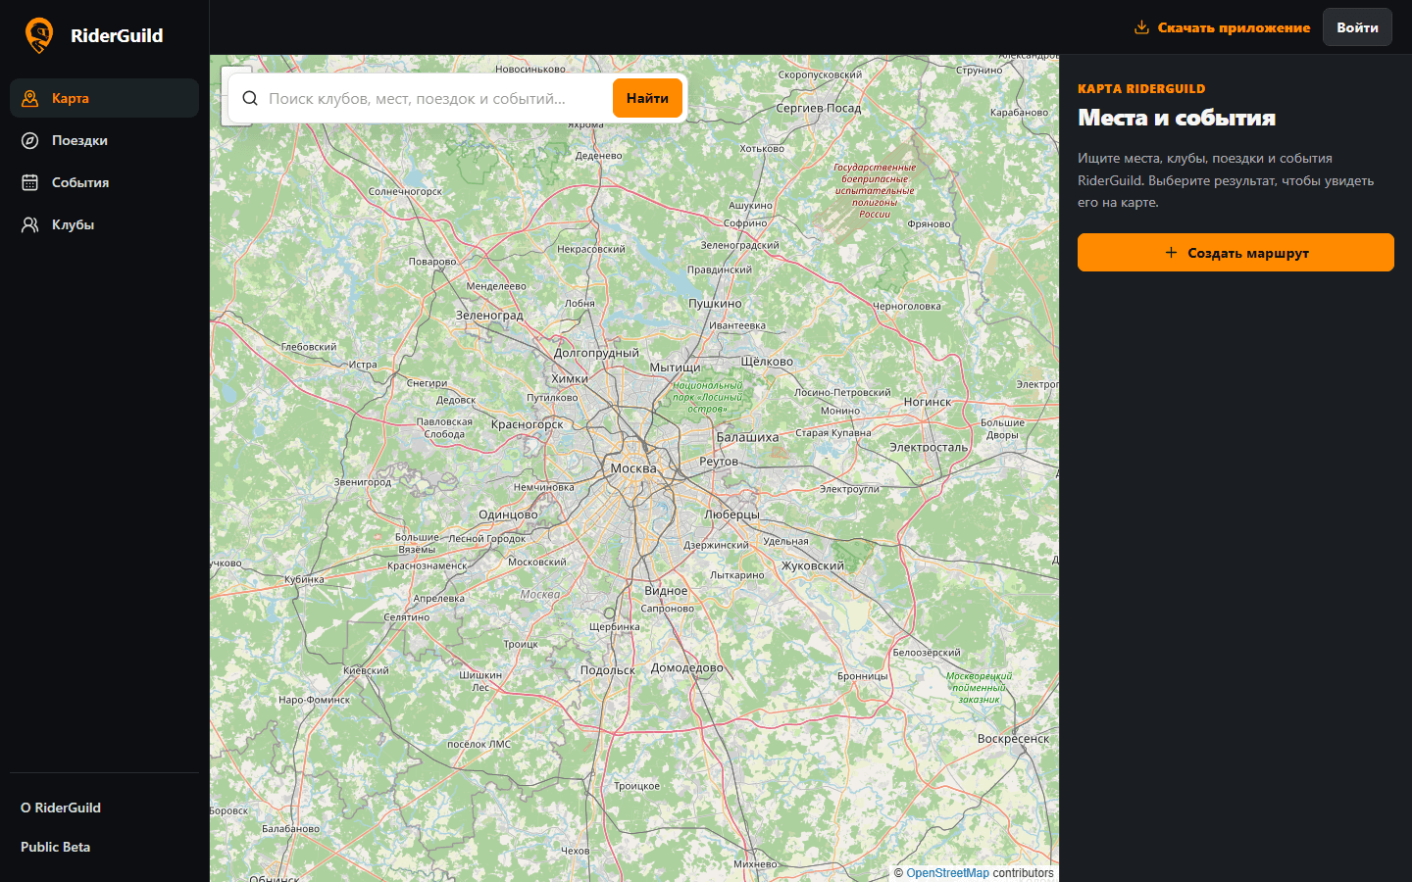Click the Мытищи label on the map
1412x882 pixels.
(676, 367)
